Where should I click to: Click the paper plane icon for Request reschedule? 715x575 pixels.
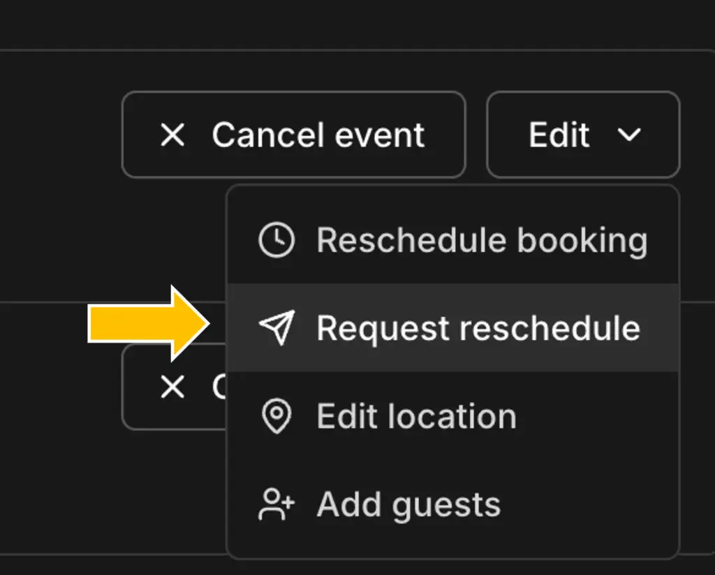pos(277,328)
